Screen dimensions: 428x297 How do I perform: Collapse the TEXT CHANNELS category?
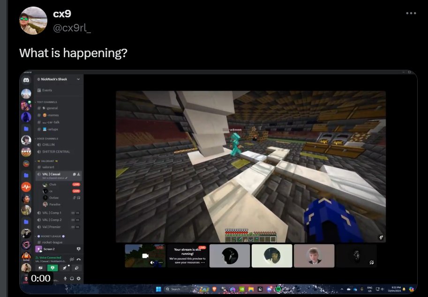coord(46,102)
